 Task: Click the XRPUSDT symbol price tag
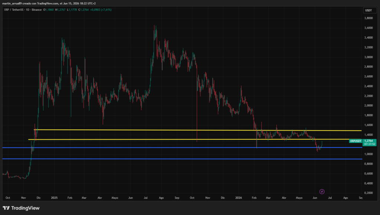pos(356,141)
